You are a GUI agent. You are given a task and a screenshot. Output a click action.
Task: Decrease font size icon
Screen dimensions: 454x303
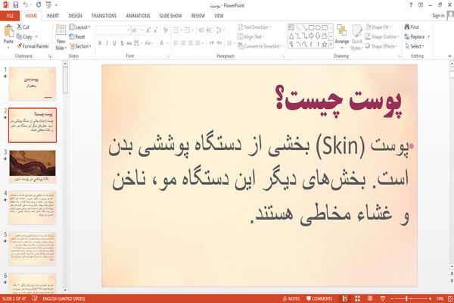(x=156, y=30)
